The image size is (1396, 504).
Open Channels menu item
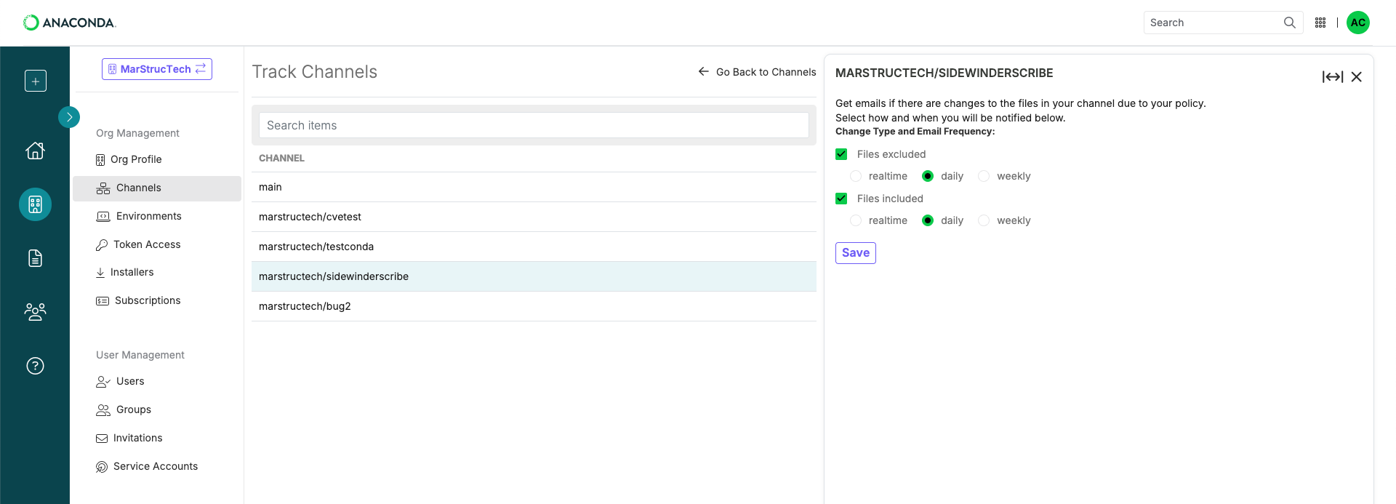click(x=157, y=188)
